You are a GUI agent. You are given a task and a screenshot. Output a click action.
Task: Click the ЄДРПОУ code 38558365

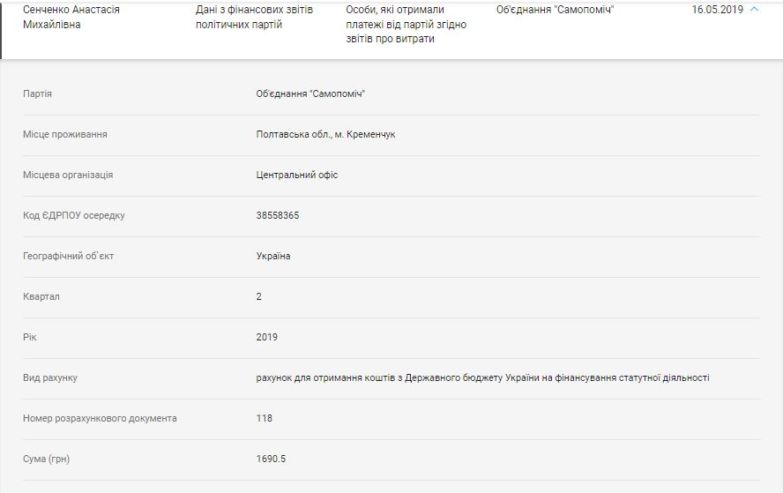coord(278,215)
